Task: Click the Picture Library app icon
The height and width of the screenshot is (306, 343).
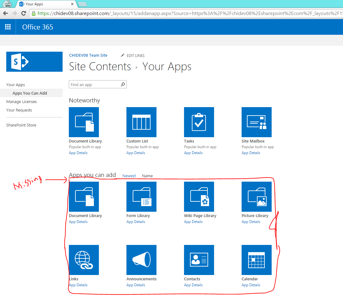Action: tap(256, 197)
